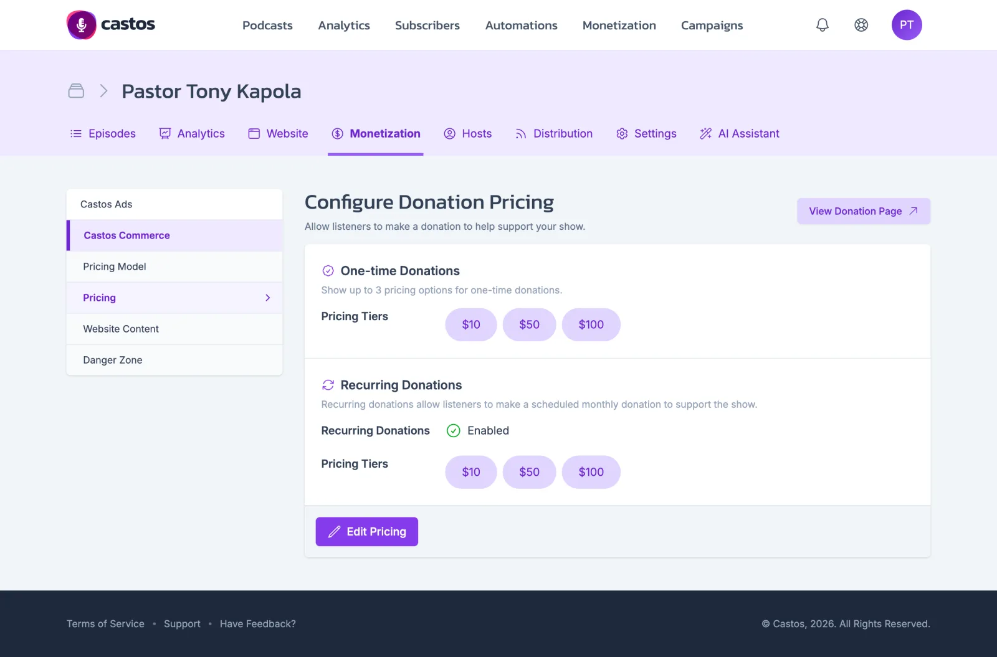Click the one-time $10 pricing tier
Screen dimensions: 997x657
click(471, 324)
